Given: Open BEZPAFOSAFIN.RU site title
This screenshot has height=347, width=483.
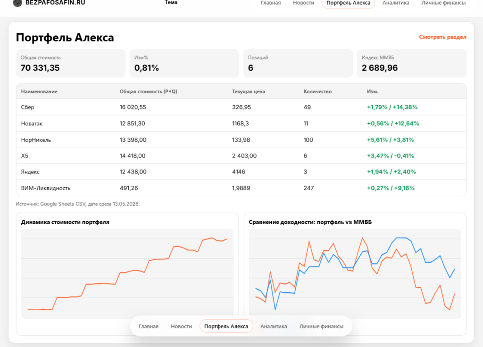Looking at the screenshot, I should click(x=55, y=3).
